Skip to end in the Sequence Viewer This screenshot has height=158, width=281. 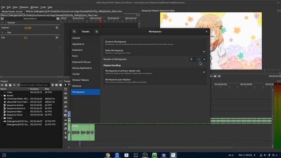[x=219, y=76]
